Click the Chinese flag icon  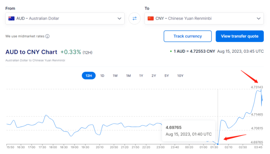[150, 18]
